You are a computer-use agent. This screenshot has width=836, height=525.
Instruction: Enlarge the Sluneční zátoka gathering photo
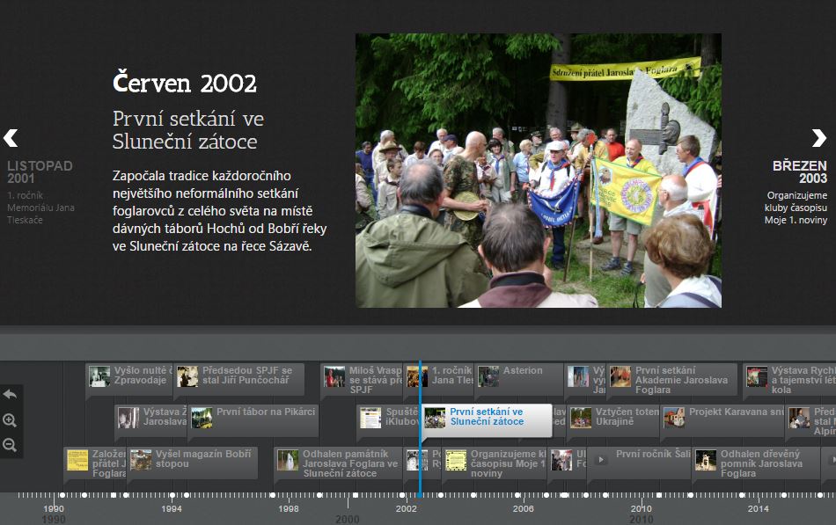pos(538,171)
